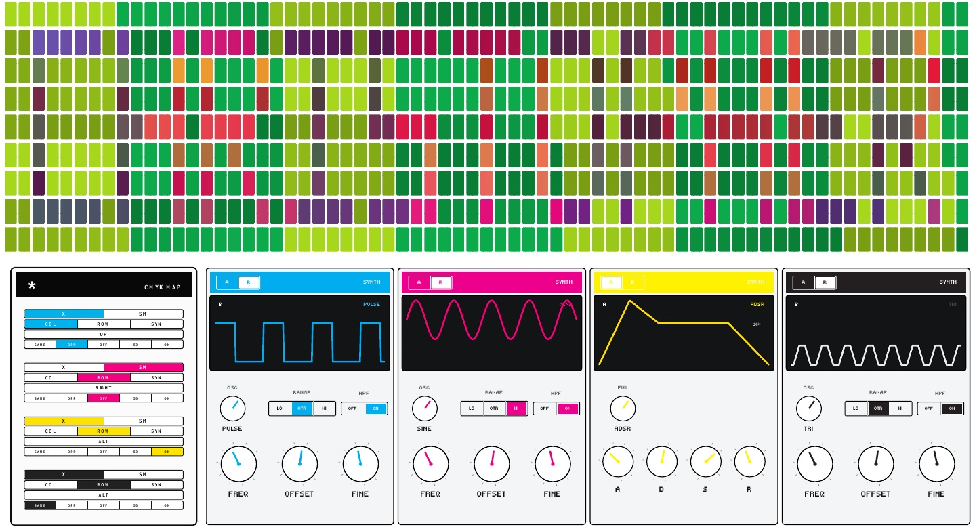The image size is (977, 527).
Task: Select SM in the cyan map group
Action: (x=144, y=314)
